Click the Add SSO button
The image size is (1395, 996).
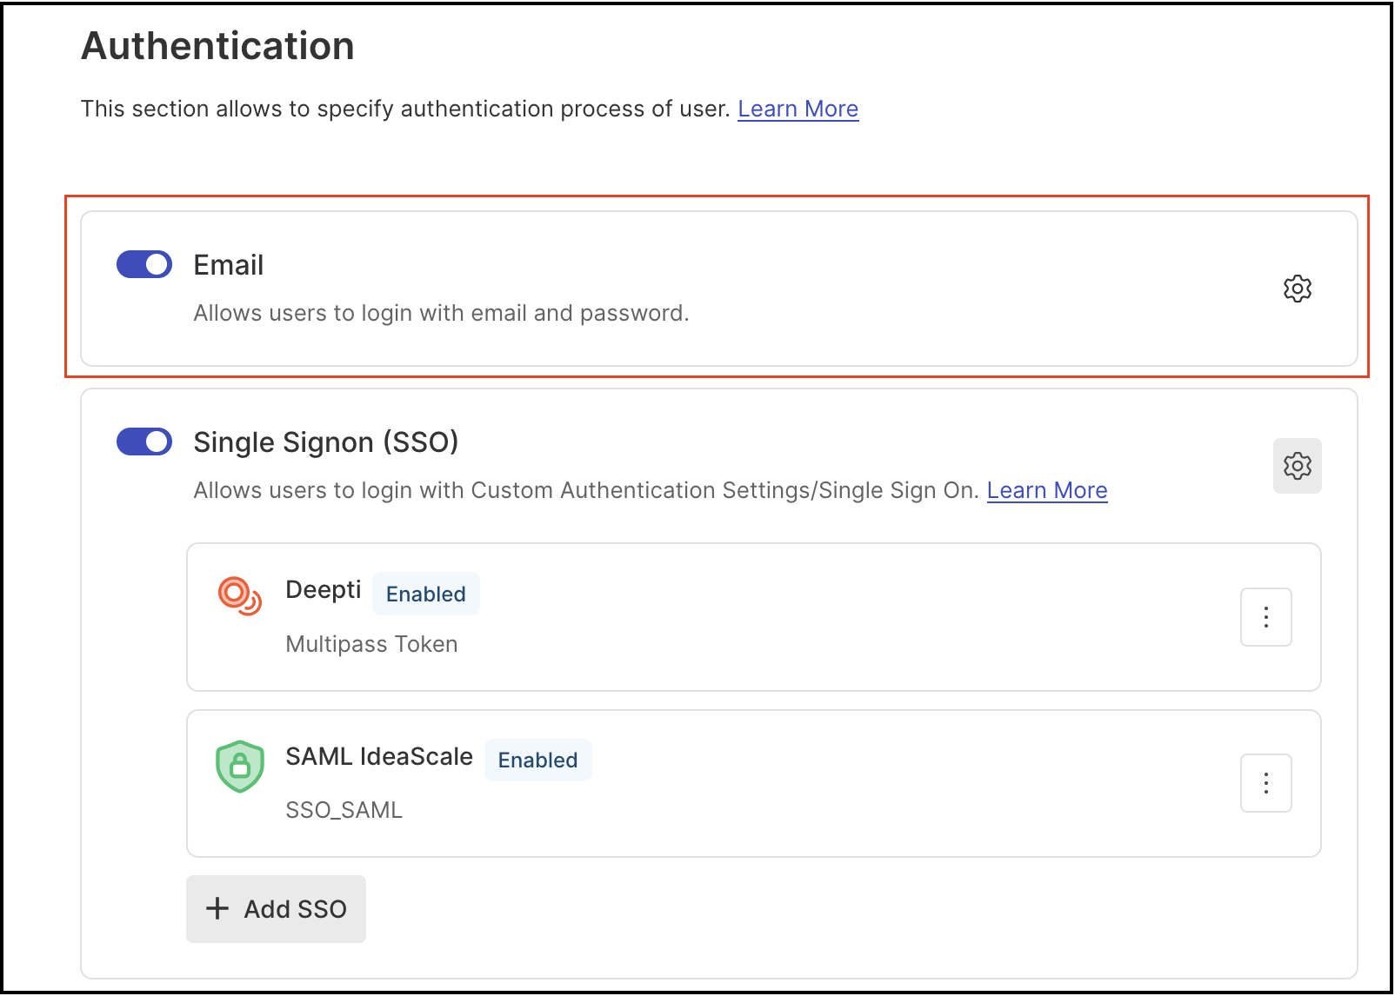coord(276,908)
